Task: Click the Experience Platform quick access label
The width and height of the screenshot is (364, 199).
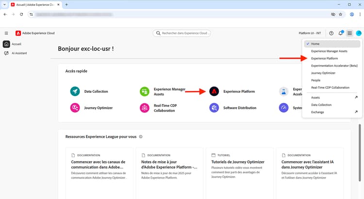Action: click(x=239, y=91)
